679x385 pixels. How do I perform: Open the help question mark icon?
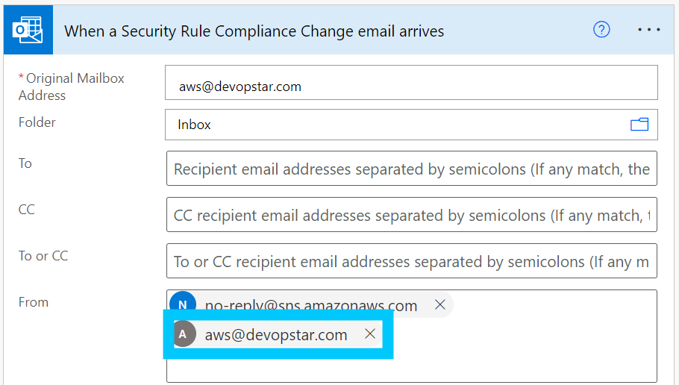(x=601, y=30)
